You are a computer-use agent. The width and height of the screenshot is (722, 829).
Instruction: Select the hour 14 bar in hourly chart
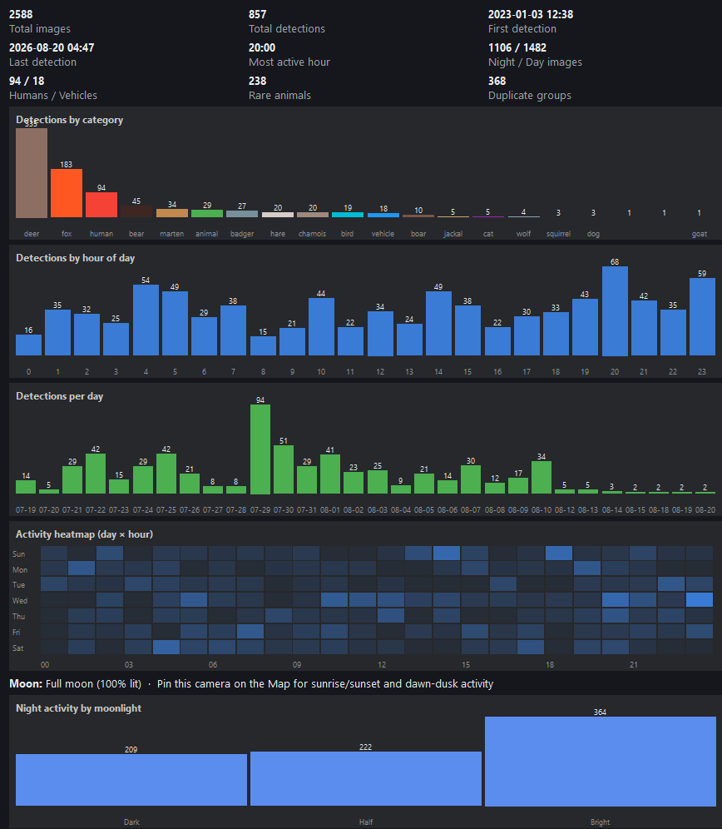point(438,323)
